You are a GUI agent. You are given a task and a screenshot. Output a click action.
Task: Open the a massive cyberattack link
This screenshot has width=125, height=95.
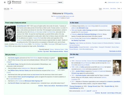pos(113,81)
